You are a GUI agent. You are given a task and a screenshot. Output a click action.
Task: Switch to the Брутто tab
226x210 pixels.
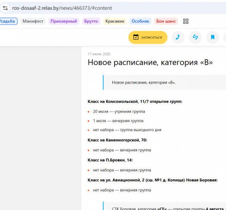(x=91, y=21)
